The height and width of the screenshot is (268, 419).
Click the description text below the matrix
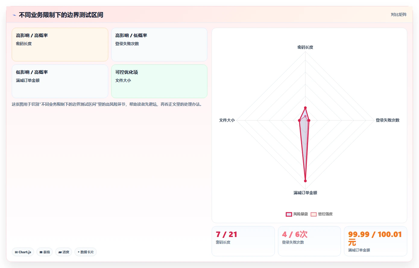click(x=107, y=104)
